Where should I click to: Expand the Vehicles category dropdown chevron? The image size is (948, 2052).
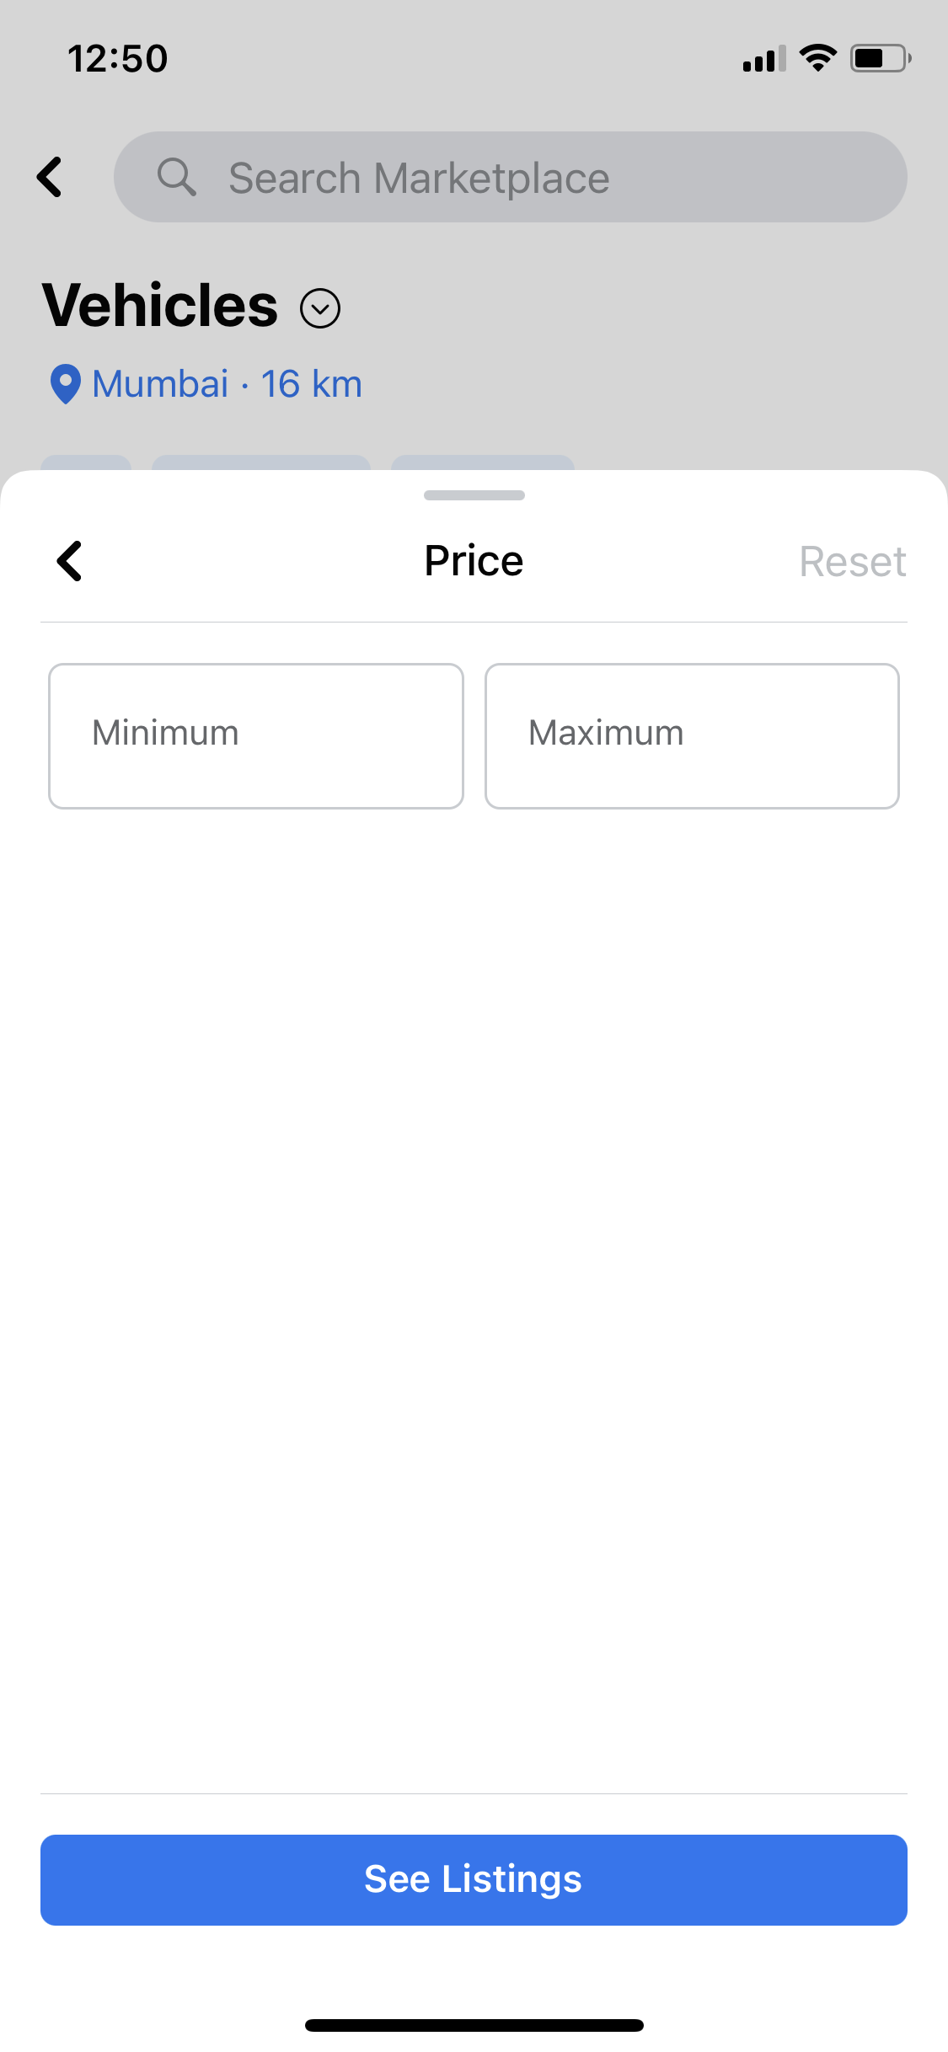(320, 308)
